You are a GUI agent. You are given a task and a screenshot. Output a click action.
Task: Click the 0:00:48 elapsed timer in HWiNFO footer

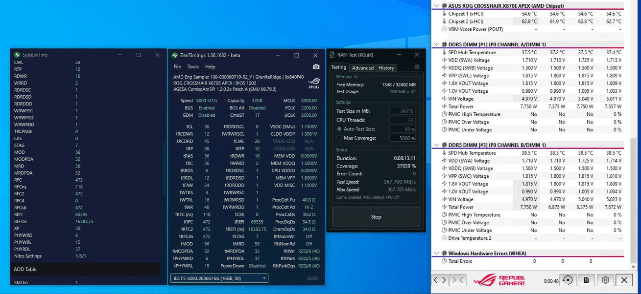click(x=551, y=281)
